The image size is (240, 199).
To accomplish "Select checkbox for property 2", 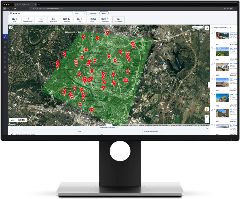I will (212, 48).
